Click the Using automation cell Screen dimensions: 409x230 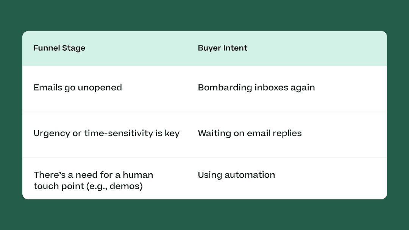(x=237, y=175)
